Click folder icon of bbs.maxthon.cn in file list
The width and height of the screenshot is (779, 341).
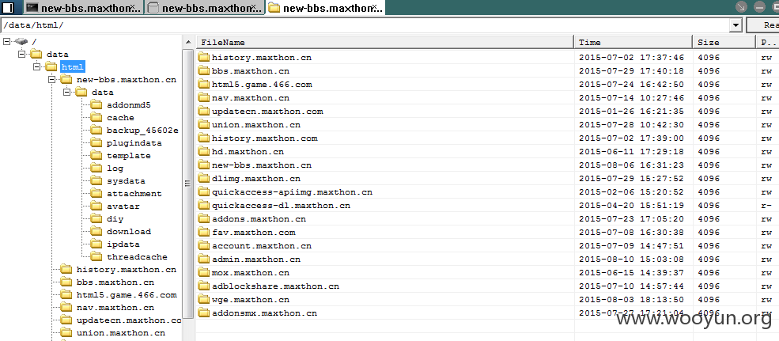[204, 70]
